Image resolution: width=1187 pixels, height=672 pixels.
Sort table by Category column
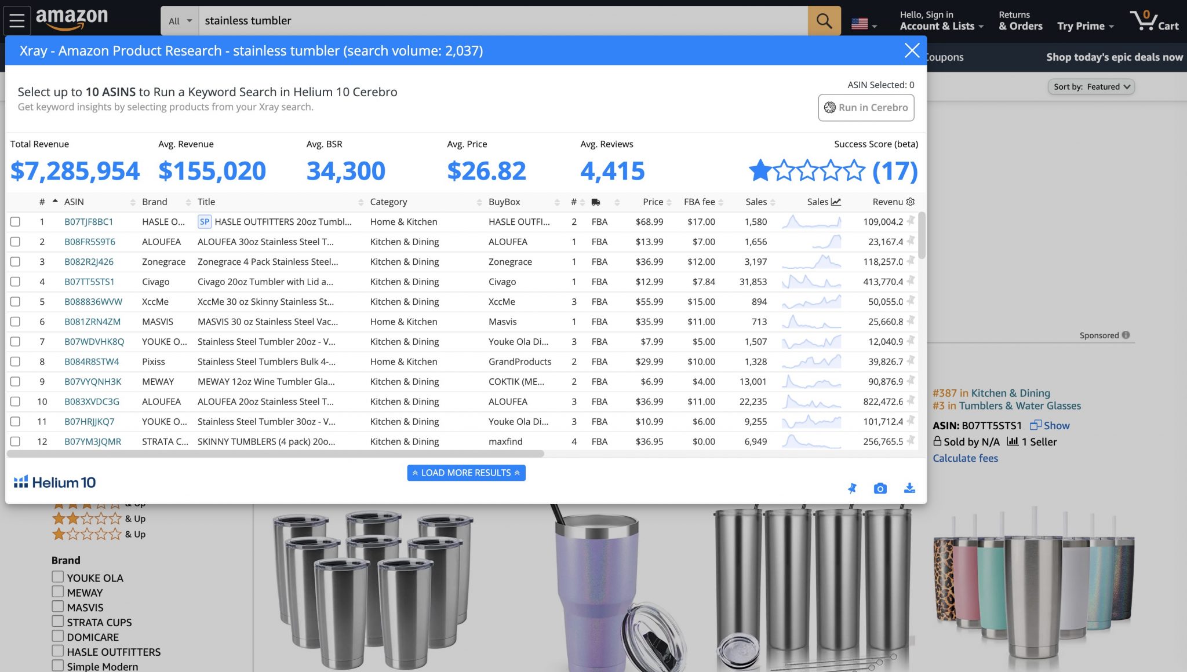[x=388, y=202]
